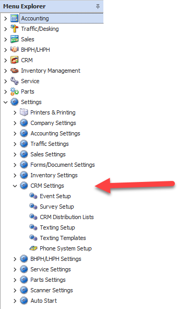Click the Phone System Setup phone icon

(x=33, y=248)
